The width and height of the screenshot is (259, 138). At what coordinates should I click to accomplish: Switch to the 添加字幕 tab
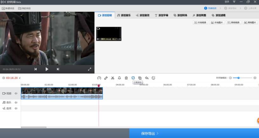click(161, 15)
